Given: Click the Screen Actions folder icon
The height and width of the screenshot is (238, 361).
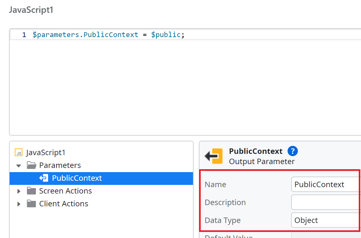Looking at the screenshot, I should point(31,191).
